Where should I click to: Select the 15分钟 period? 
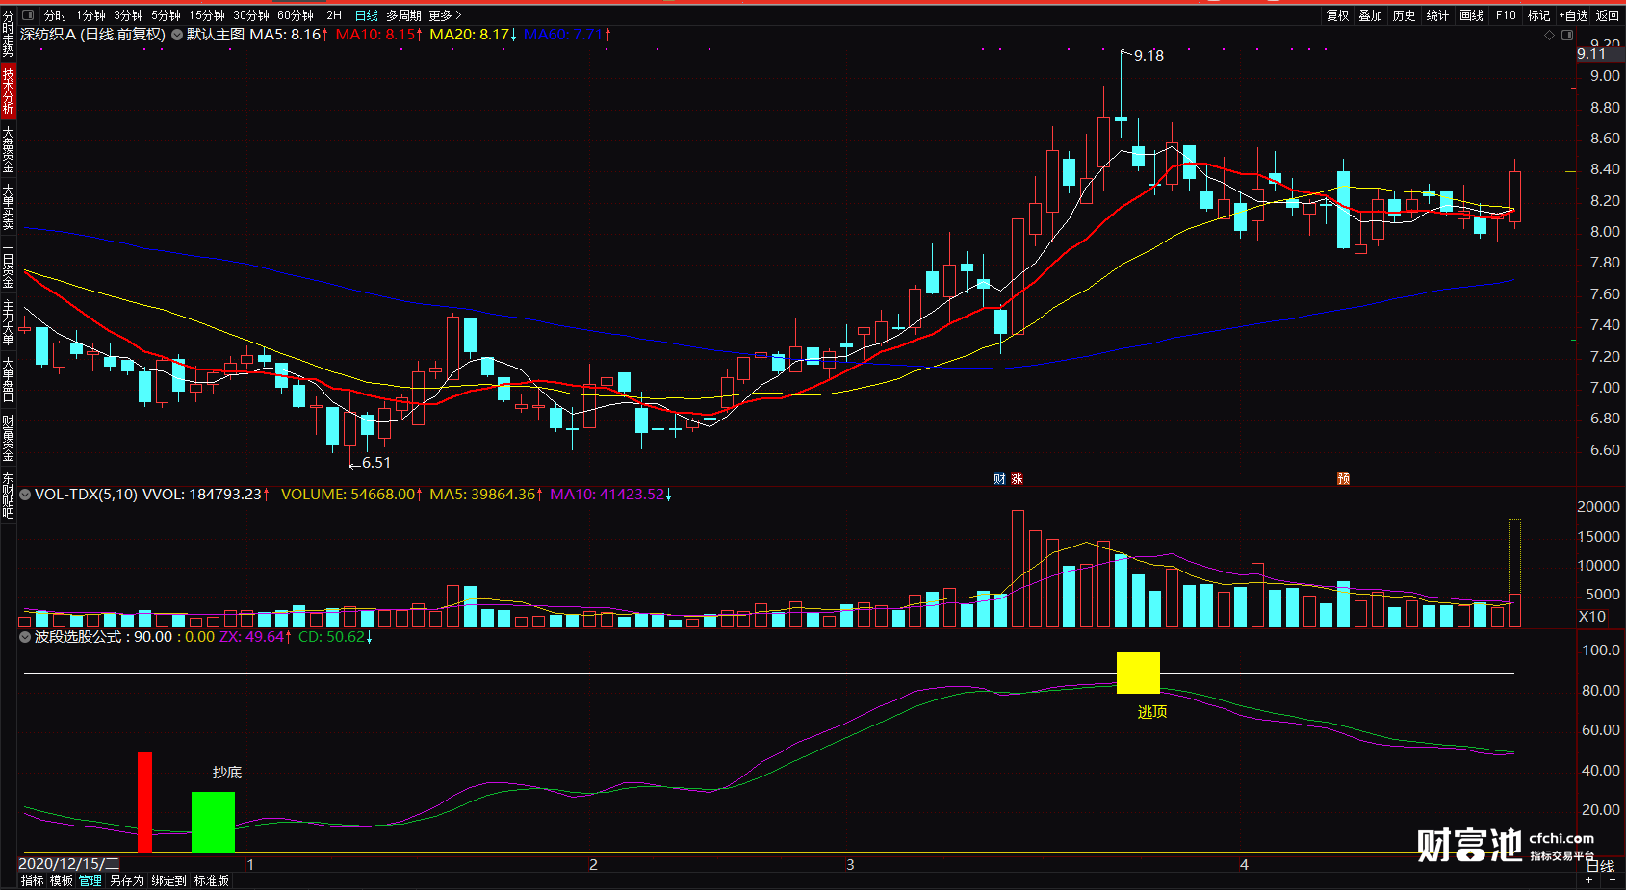[x=206, y=15]
